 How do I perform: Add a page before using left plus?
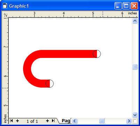17,121
